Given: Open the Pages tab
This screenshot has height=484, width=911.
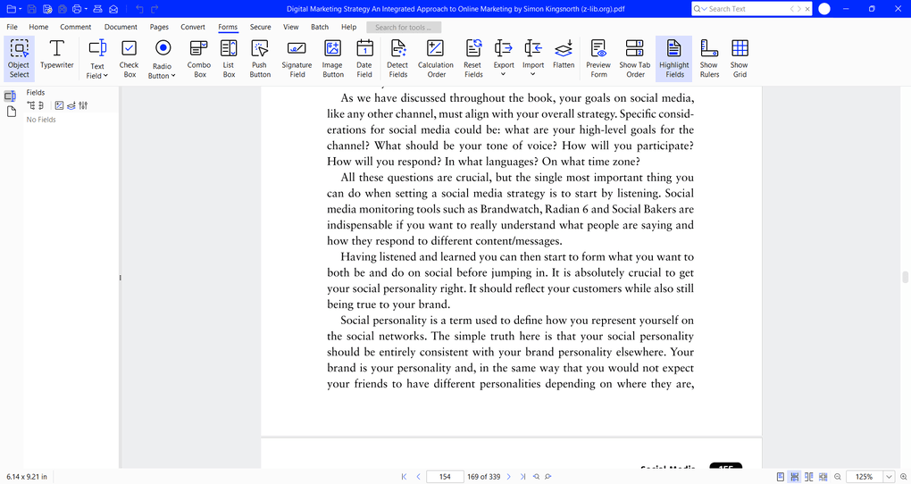Looking at the screenshot, I should tap(159, 27).
